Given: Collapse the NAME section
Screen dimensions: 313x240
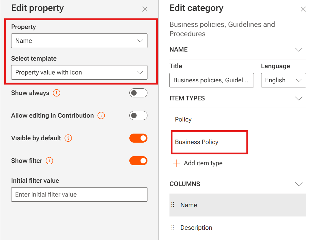Looking at the screenshot, I should (299, 49).
